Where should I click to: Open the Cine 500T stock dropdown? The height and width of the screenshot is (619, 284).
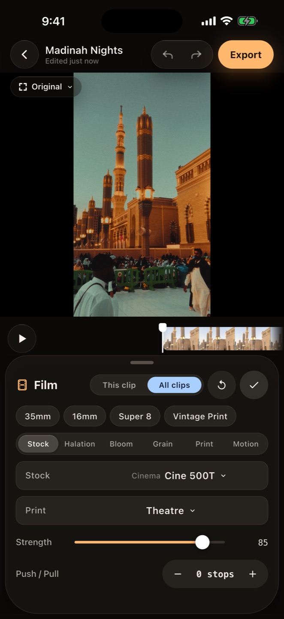(x=142, y=475)
